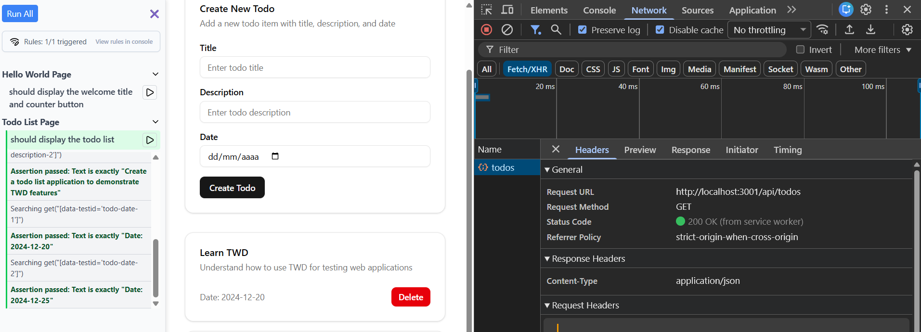The width and height of the screenshot is (921, 332).
Task: Toggle the Img filter chip
Action: (x=668, y=69)
